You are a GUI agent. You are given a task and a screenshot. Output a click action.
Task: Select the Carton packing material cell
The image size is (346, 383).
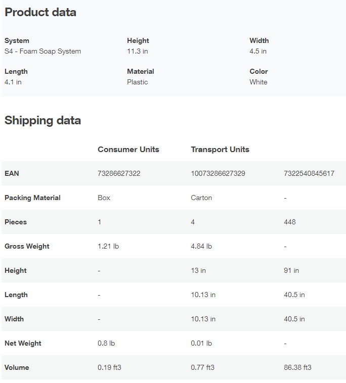[x=201, y=198]
